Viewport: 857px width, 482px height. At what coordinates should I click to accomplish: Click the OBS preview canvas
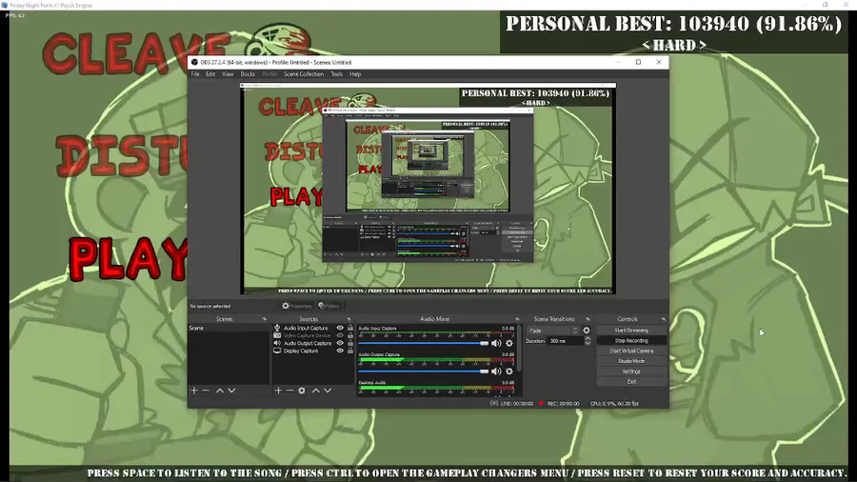428,189
